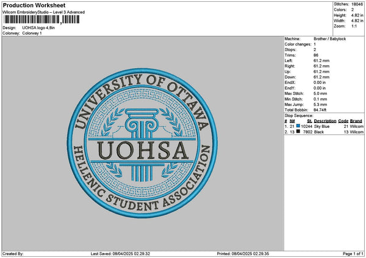Click the 'Sky Blue' description text
The width and height of the screenshot is (366, 258).
click(x=321, y=127)
